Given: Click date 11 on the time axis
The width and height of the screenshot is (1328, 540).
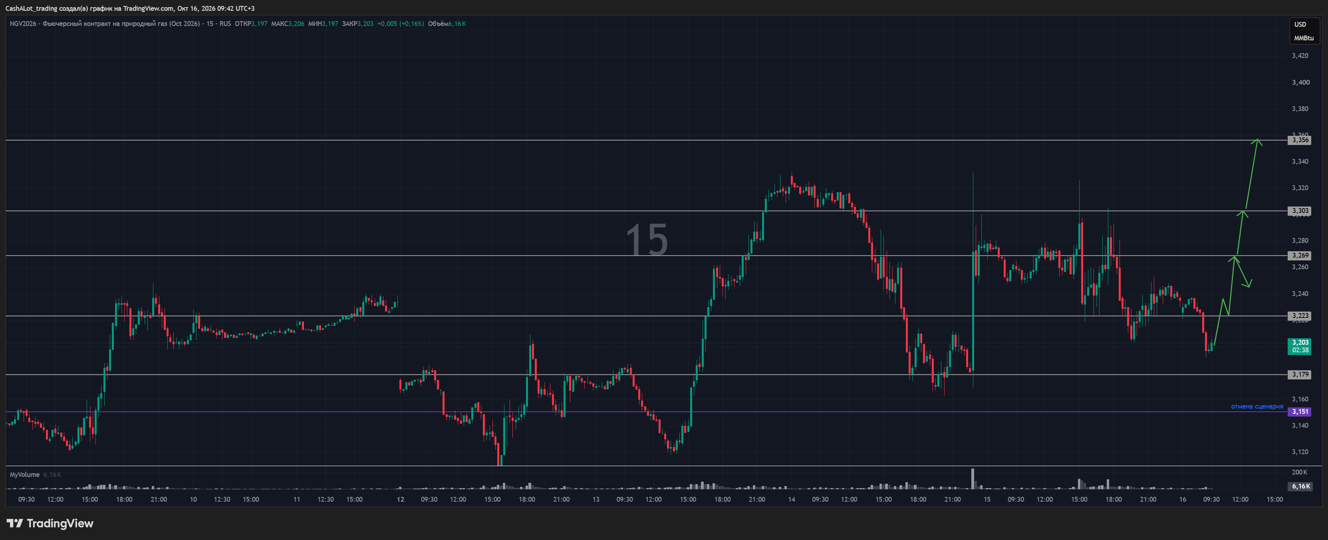Looking at the screenshot, I should tap(296, 499).
